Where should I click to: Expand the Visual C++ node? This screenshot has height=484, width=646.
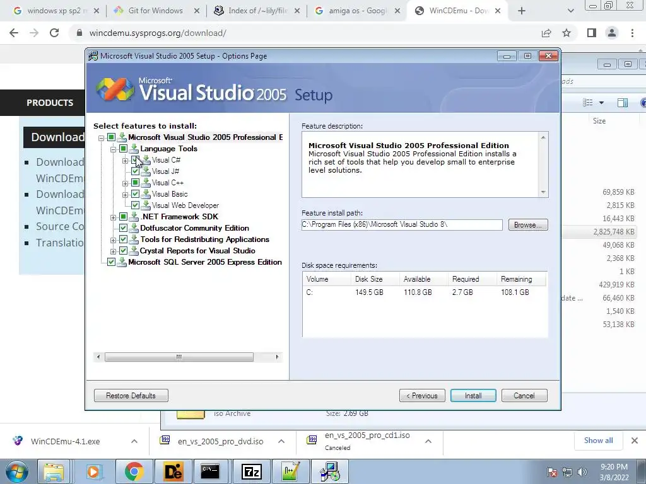[126, 183]
